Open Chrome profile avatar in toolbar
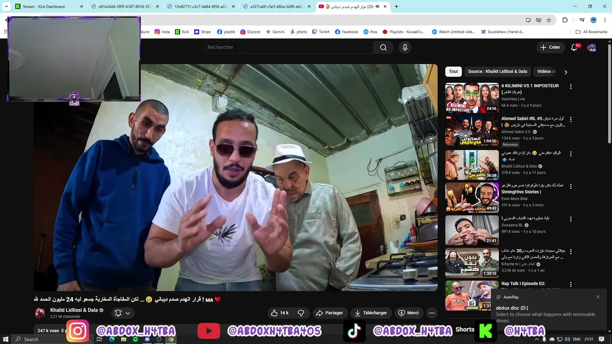 [593, 20]
